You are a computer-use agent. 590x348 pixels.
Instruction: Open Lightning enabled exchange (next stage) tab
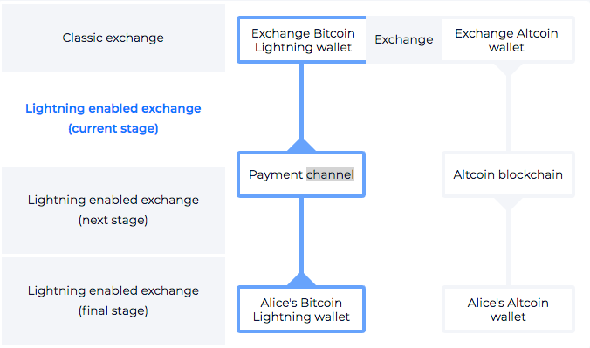pos(113,210)
